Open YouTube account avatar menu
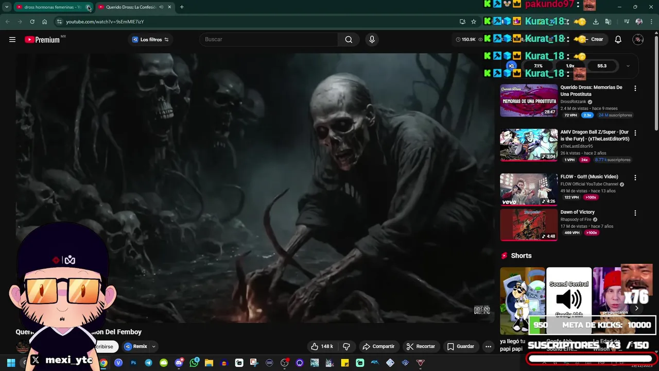659x371 pixels. click(x=638, y=39)
